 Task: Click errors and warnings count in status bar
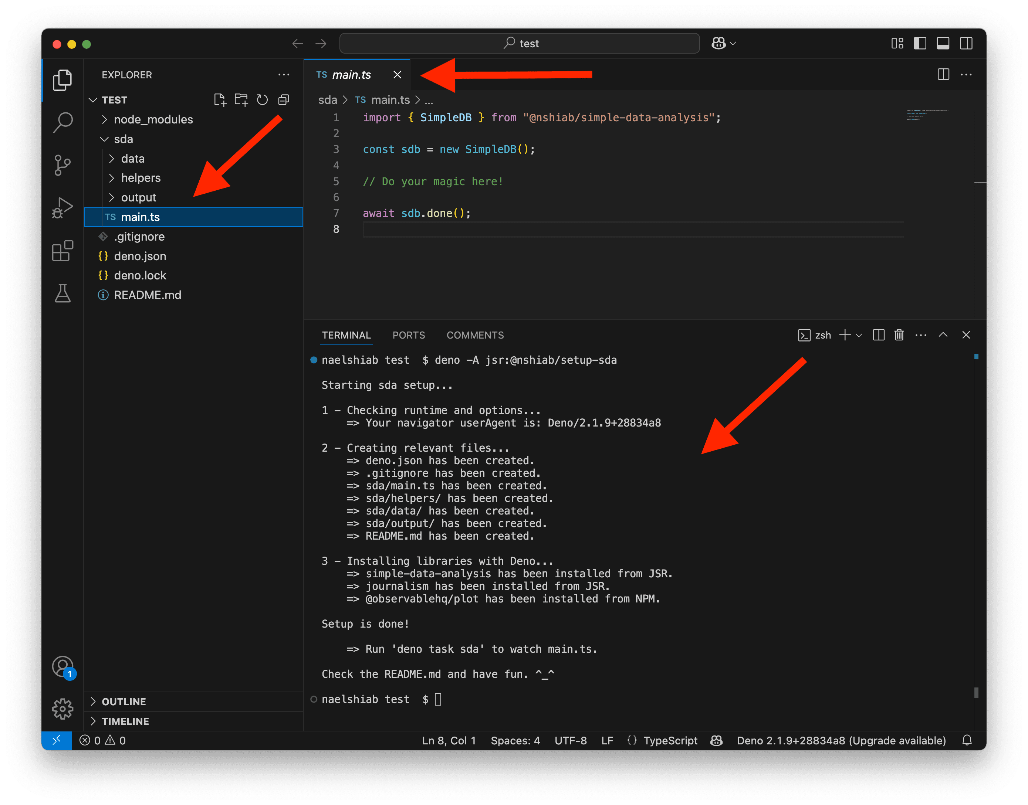(102, 740)
